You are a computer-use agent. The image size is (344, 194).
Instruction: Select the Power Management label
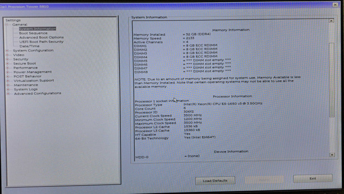pos(33,72)
